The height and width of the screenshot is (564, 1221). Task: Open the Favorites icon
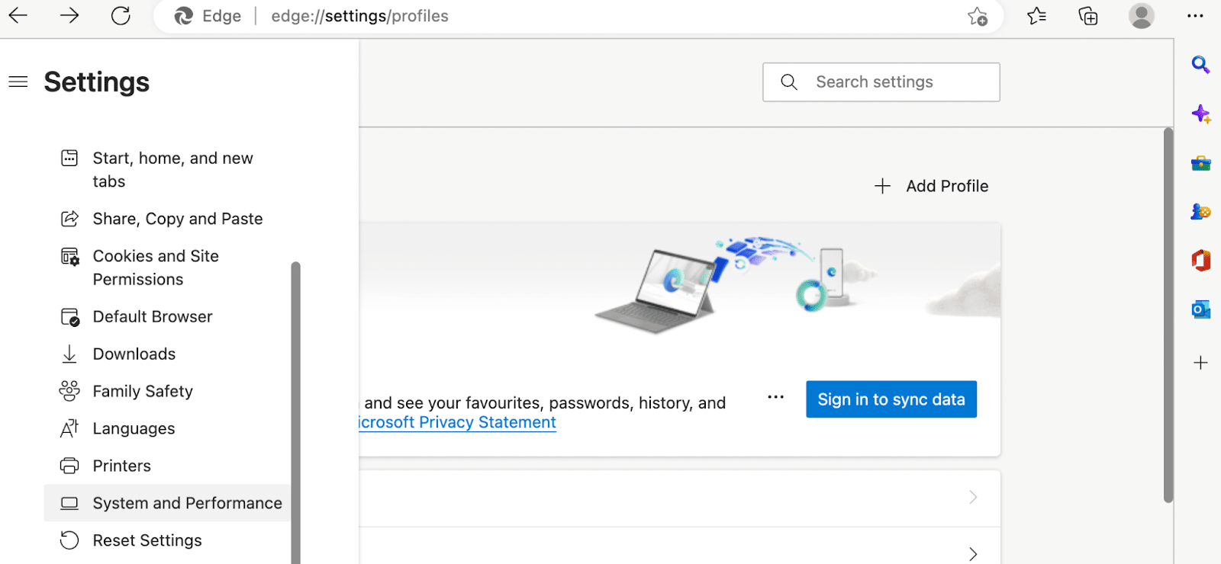pos(1036,16)
